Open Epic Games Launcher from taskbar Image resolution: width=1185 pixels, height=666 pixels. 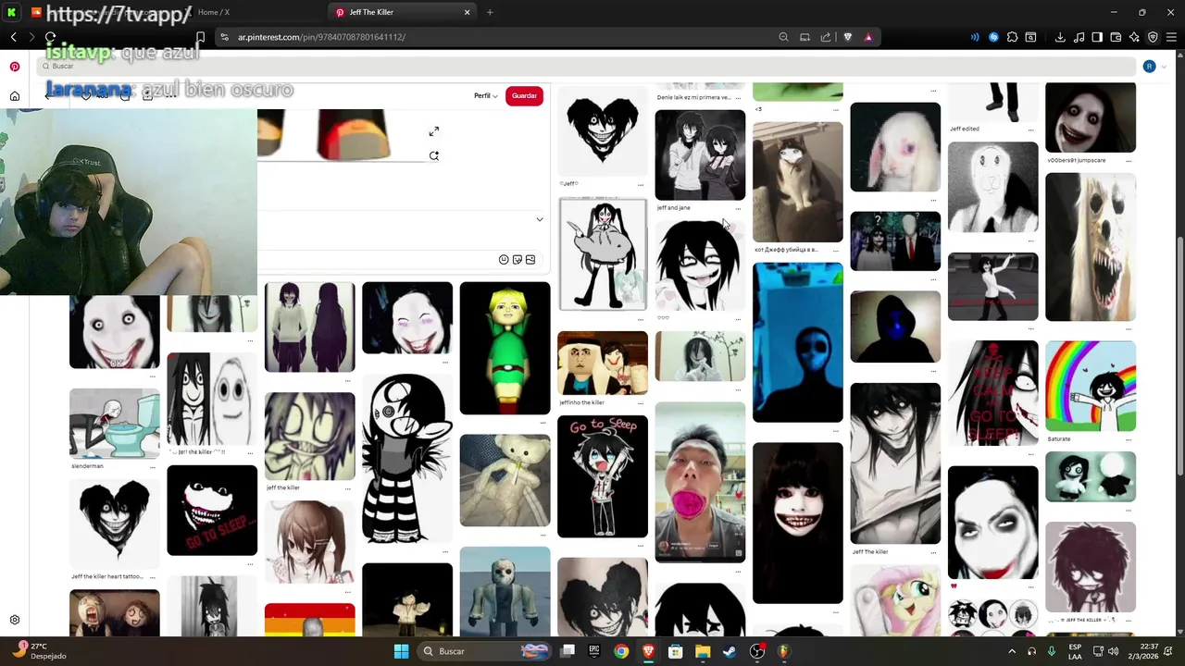tap(594, 651)
